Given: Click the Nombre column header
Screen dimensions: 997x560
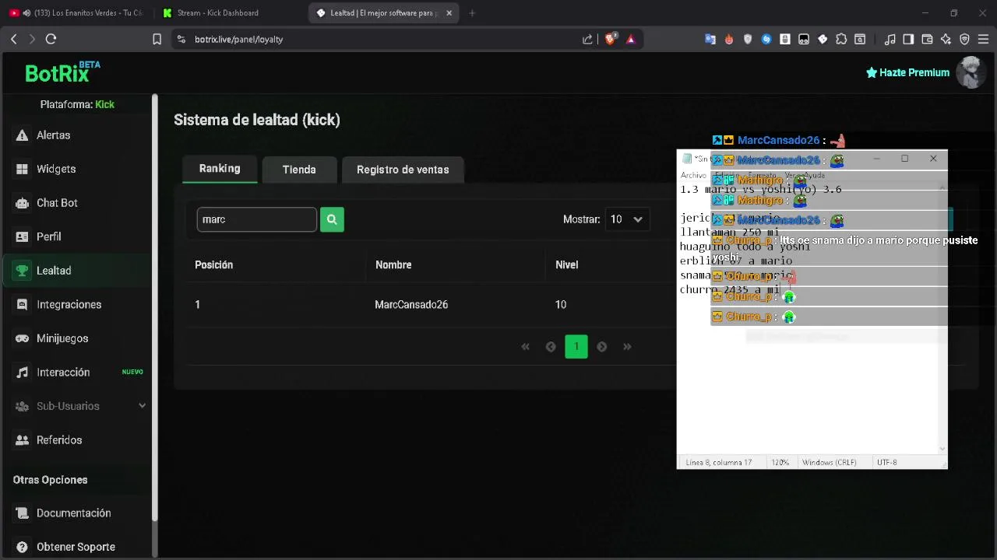Looking at the screenshot, I should pos(393,265).
